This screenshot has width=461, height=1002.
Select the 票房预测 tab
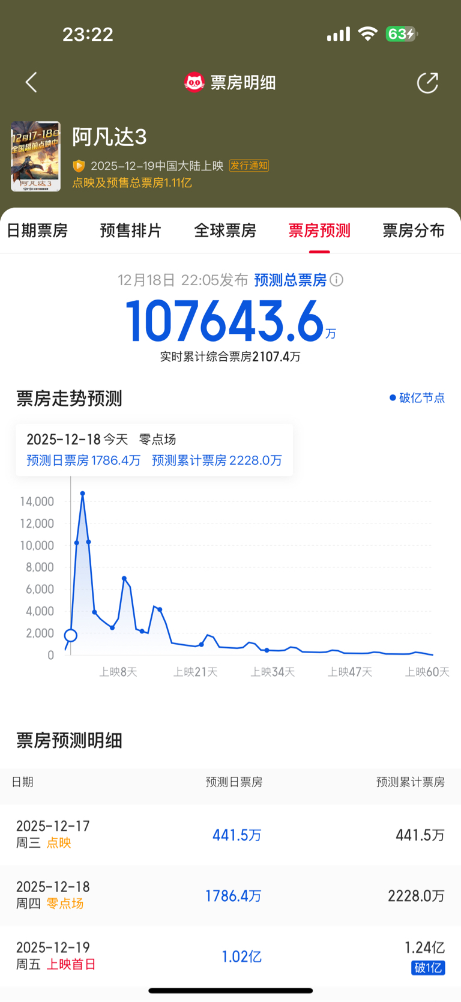click(319, 231)
